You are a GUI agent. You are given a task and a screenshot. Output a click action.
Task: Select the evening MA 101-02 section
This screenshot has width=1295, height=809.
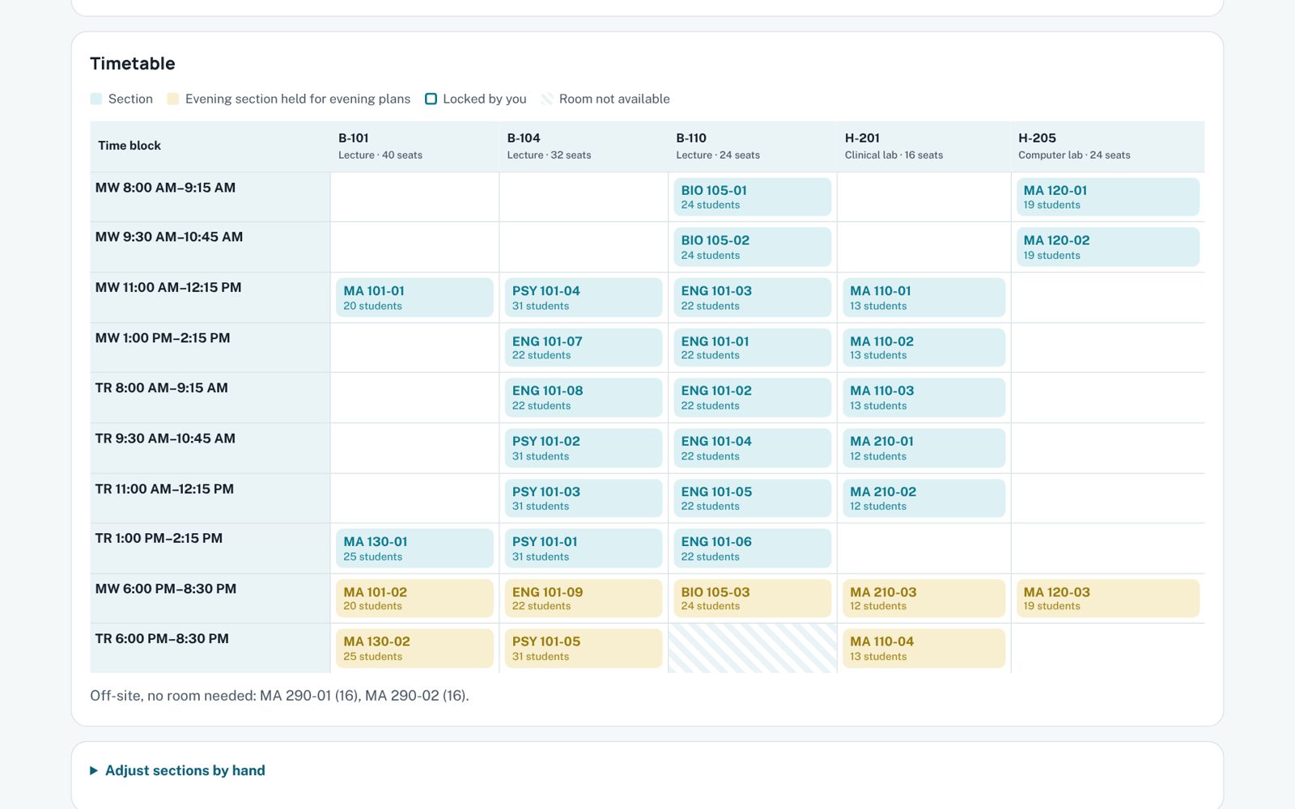(x=414, y=599)
